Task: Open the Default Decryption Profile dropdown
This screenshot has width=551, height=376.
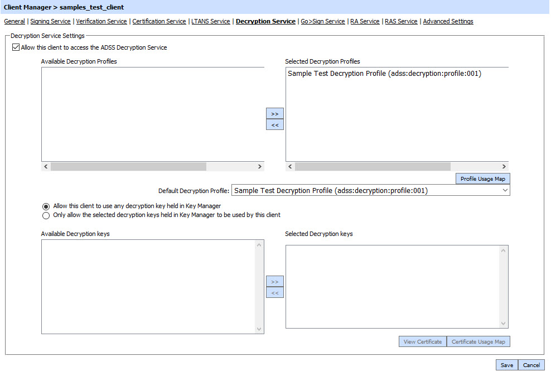Action: [x=505, y=191]
